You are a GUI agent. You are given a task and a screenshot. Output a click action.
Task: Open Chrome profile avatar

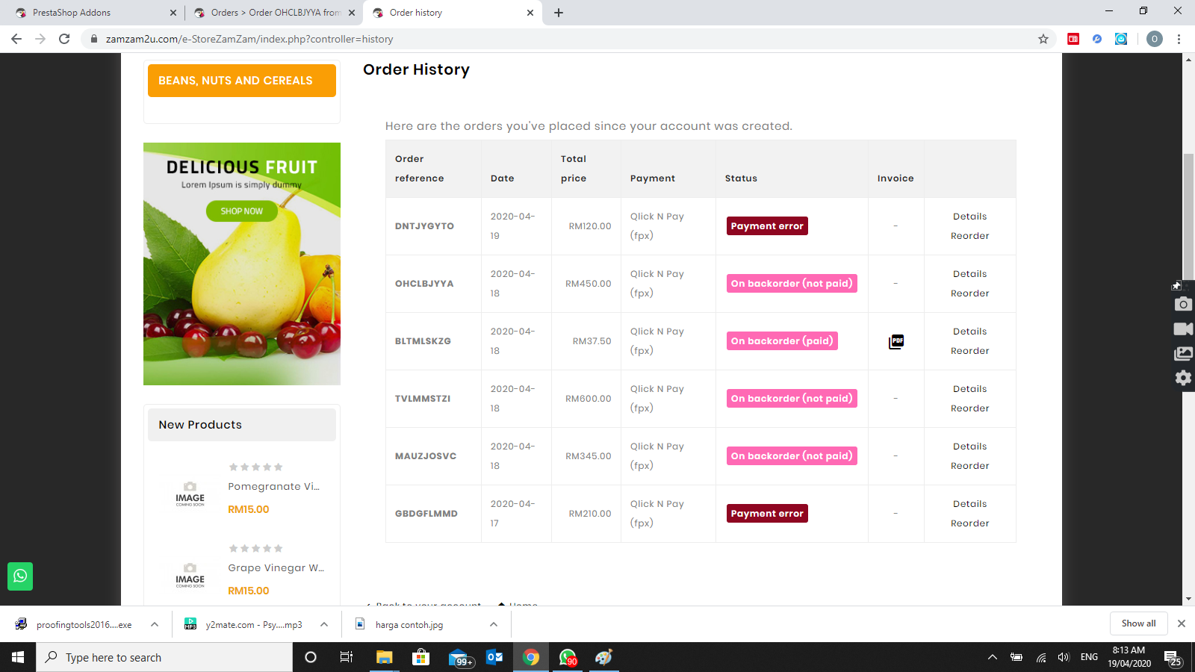[1155, 39]
